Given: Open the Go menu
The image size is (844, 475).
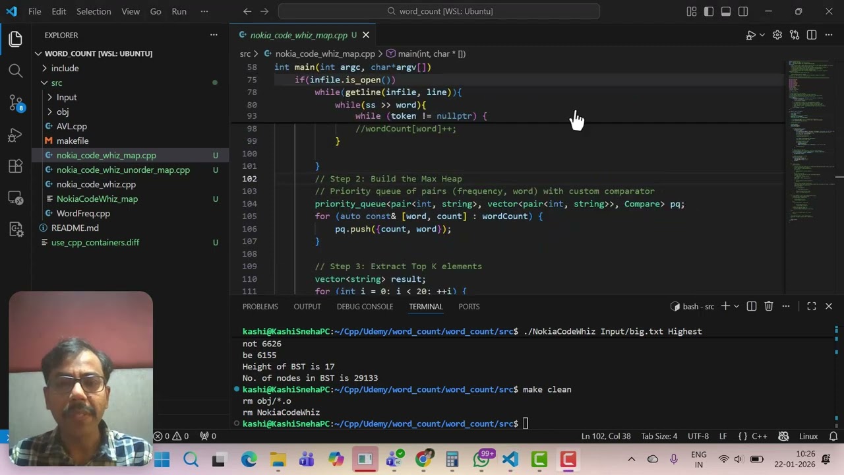Looking at the screenshot, I should 156,11.
